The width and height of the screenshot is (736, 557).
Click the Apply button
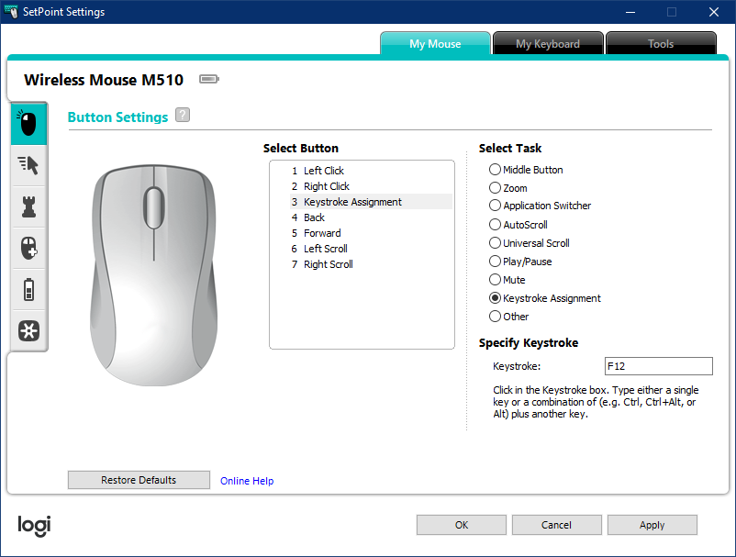(652, 525)
